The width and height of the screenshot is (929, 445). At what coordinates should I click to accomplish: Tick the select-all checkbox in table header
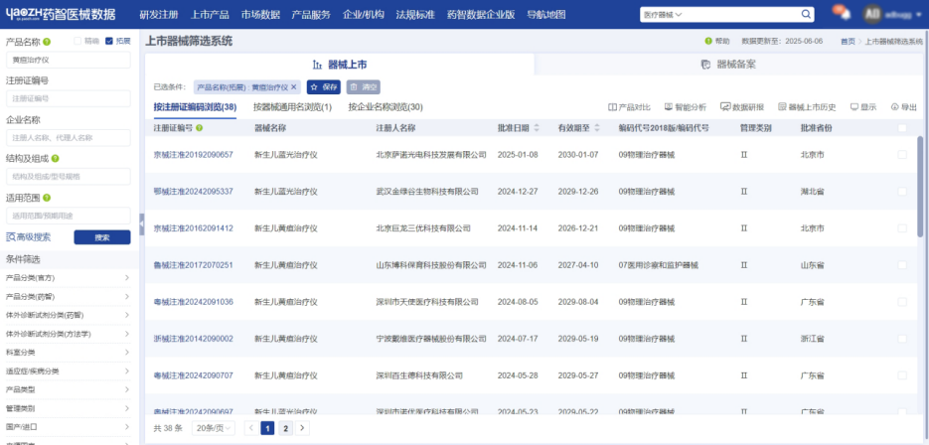pos(901,128)
